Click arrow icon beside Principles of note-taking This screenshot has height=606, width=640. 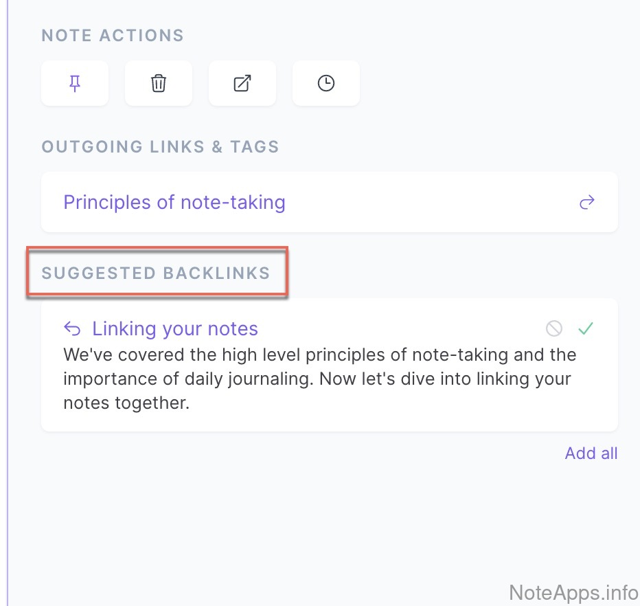click(586, 203)
